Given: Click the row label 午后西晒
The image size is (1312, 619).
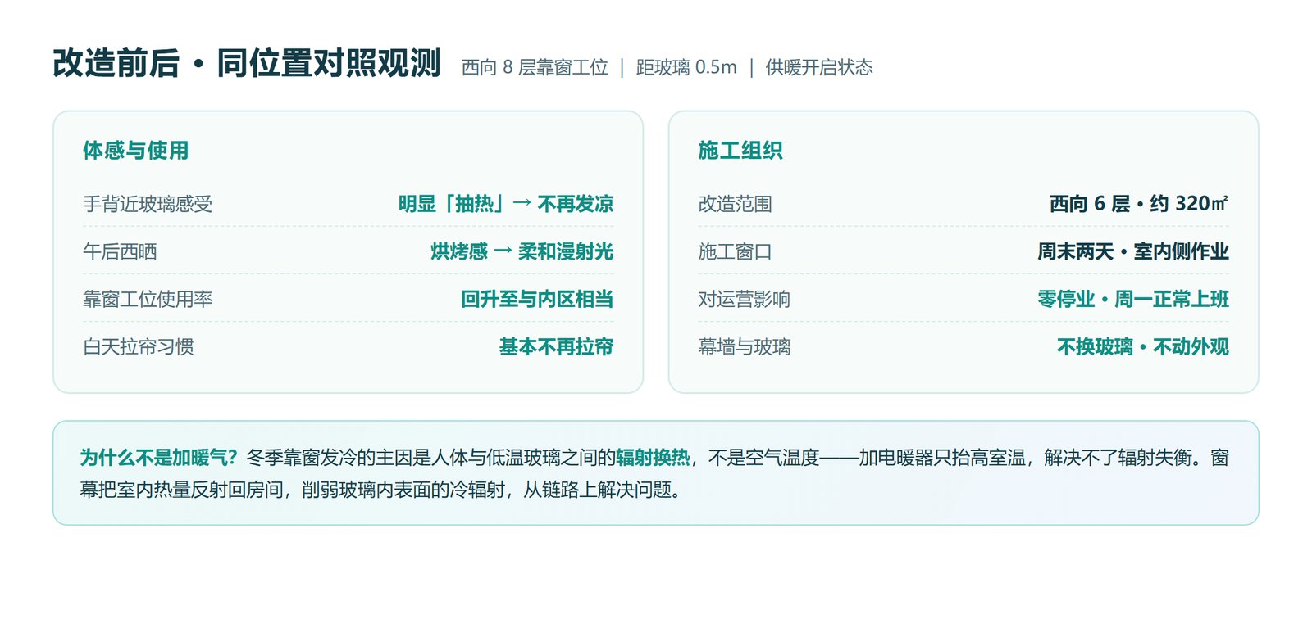Looking at the screenshot, I should [120, 251].
